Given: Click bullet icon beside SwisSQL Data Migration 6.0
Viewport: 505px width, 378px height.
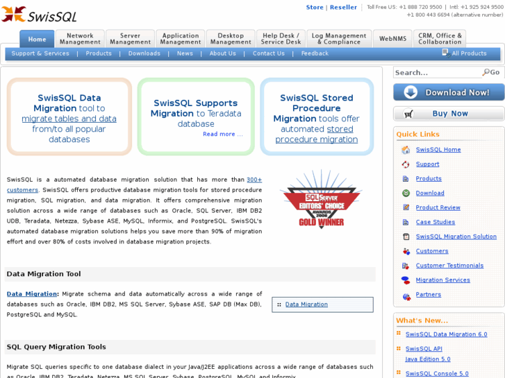Looking at the screenshot, I should [399, 333].
